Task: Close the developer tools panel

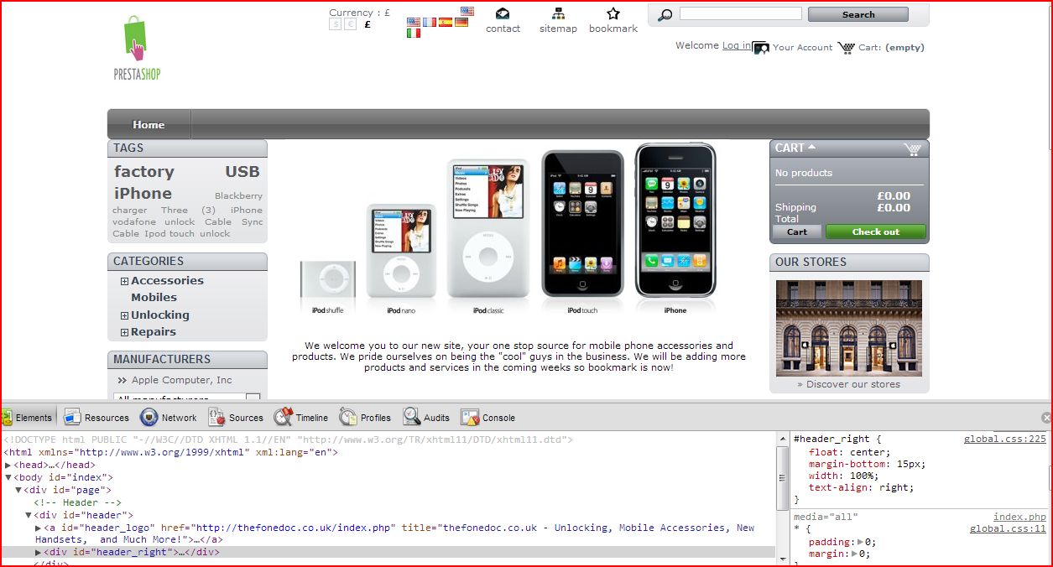Action: tap(1046, 417)
